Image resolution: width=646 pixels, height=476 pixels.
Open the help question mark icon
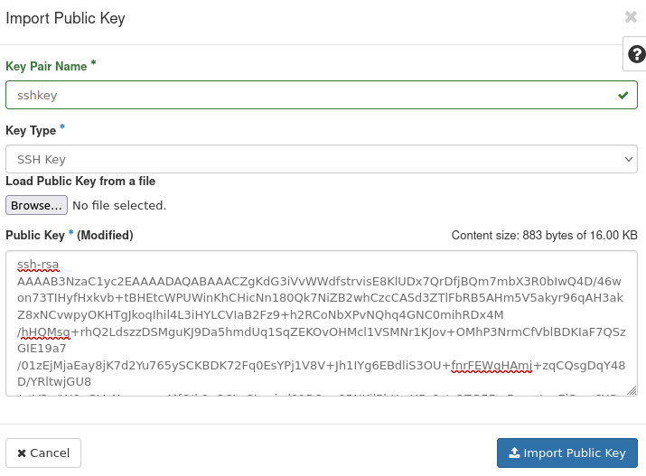click(635, 54)
